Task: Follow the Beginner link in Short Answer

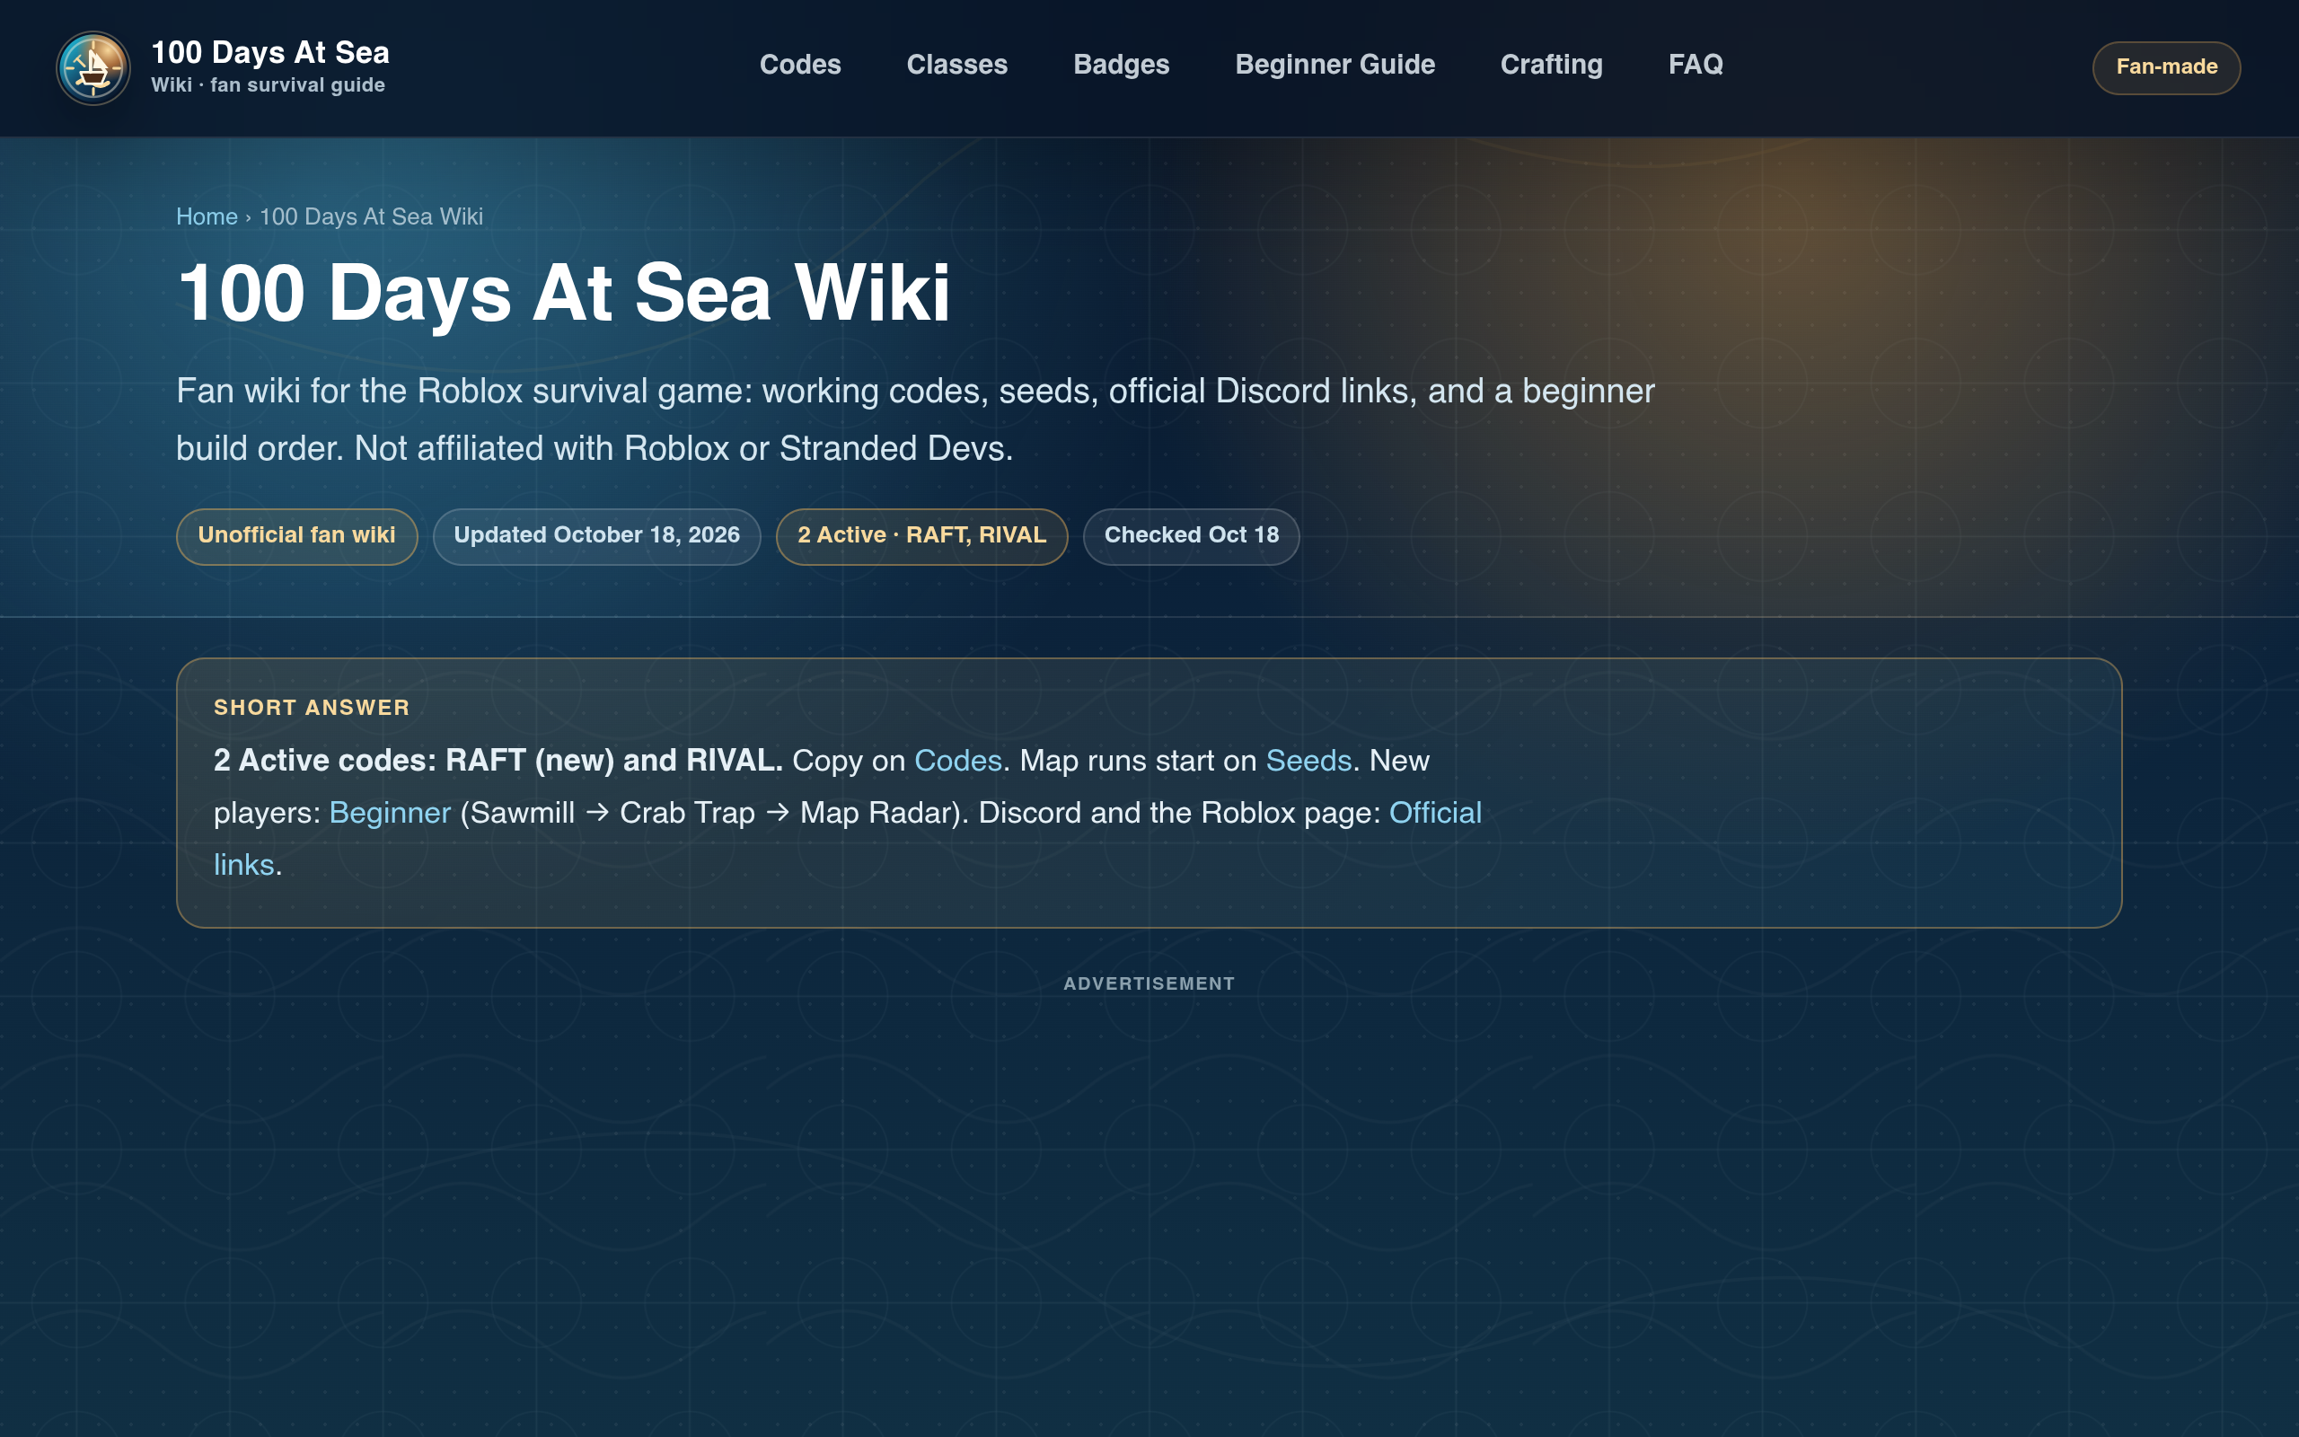Action: (x=390, y=813)
